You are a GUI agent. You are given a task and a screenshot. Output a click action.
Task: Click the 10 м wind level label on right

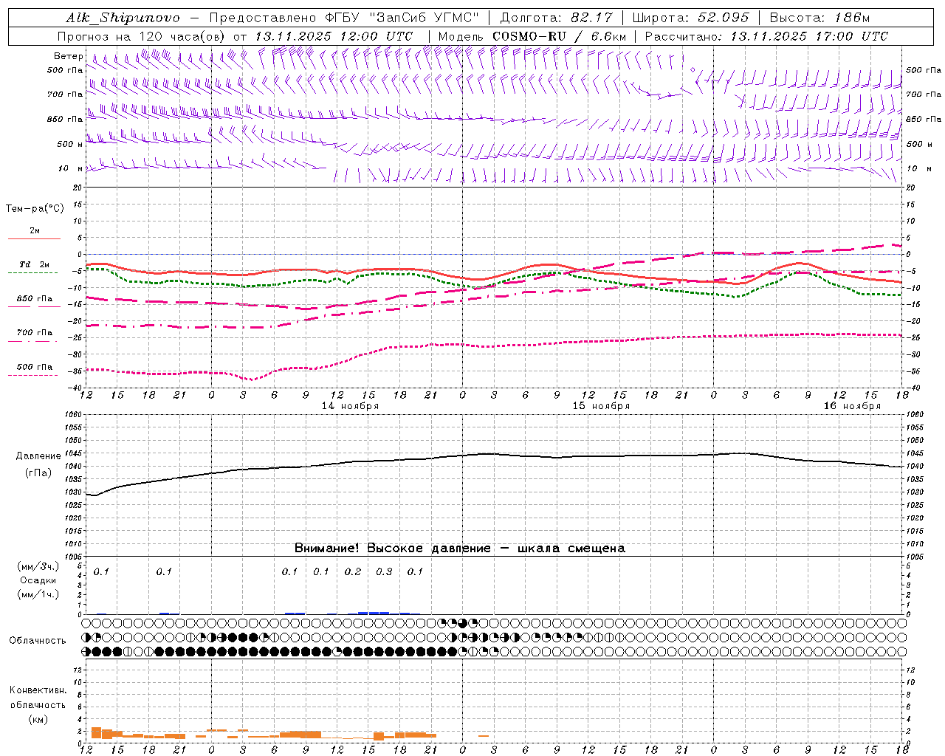[x=919, y=168]
